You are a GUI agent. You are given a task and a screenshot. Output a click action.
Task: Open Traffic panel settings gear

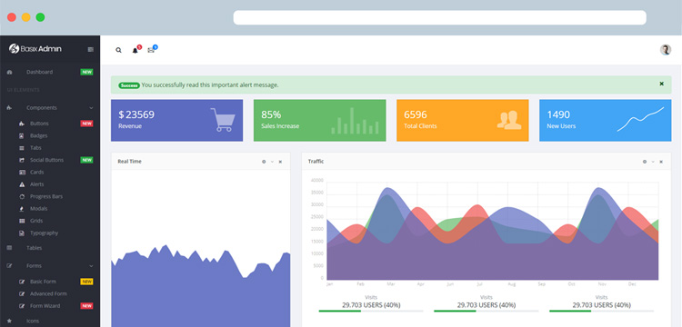[x=645, y=162]
